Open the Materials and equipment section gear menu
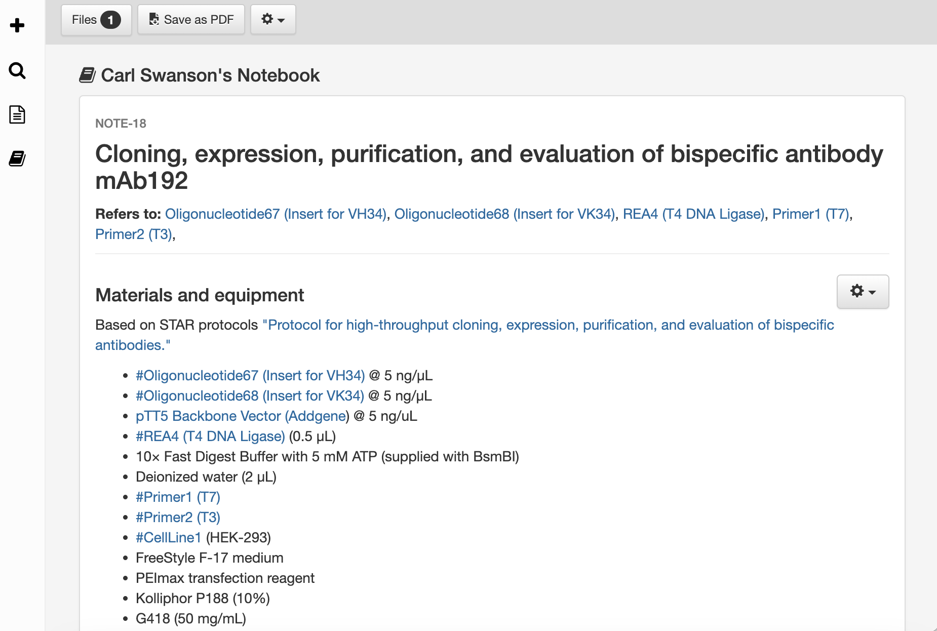The width and height of the screenshot is (937, 631). 862,292
